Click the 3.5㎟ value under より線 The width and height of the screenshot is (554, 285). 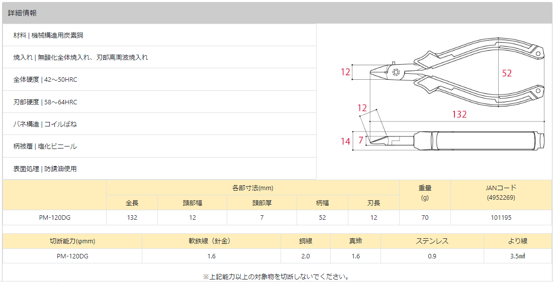518,256
